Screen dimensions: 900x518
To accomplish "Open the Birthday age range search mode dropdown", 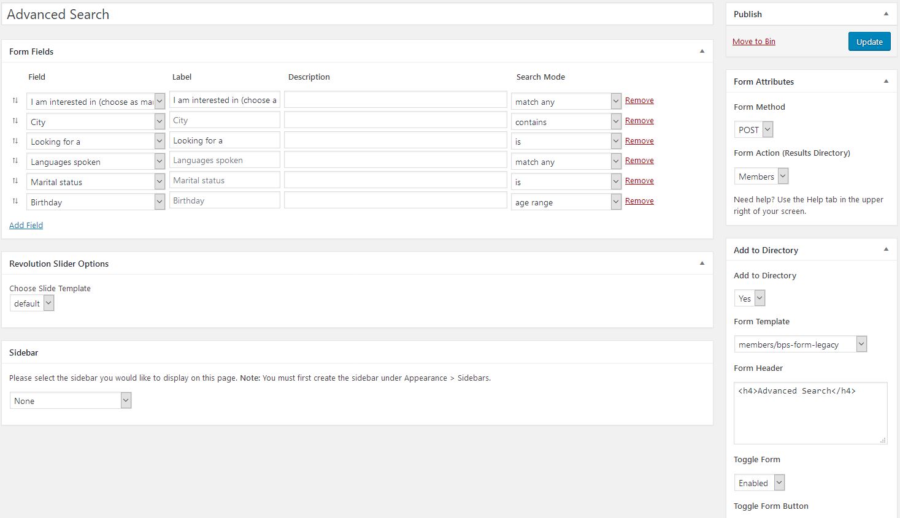I will (566, 202).
